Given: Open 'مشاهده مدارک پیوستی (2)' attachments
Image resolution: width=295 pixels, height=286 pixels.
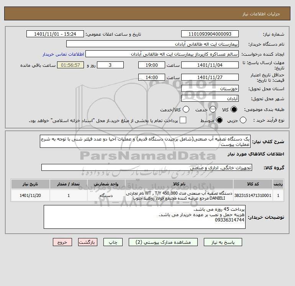Looking at the screenshot, I should tap(163, 242).
